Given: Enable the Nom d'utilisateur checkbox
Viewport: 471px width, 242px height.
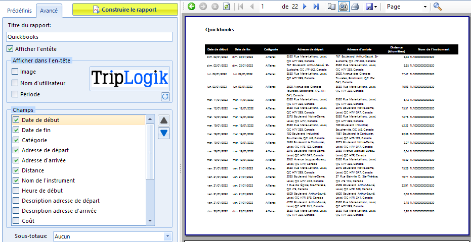Looking at the screenshot, I should click(x=14, y=83).
